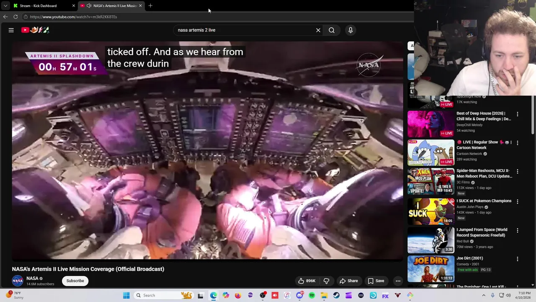The height and width of the screenshot is (302, 536).
Task: Open Windows Start menu
Action: [x=126, y=295]
